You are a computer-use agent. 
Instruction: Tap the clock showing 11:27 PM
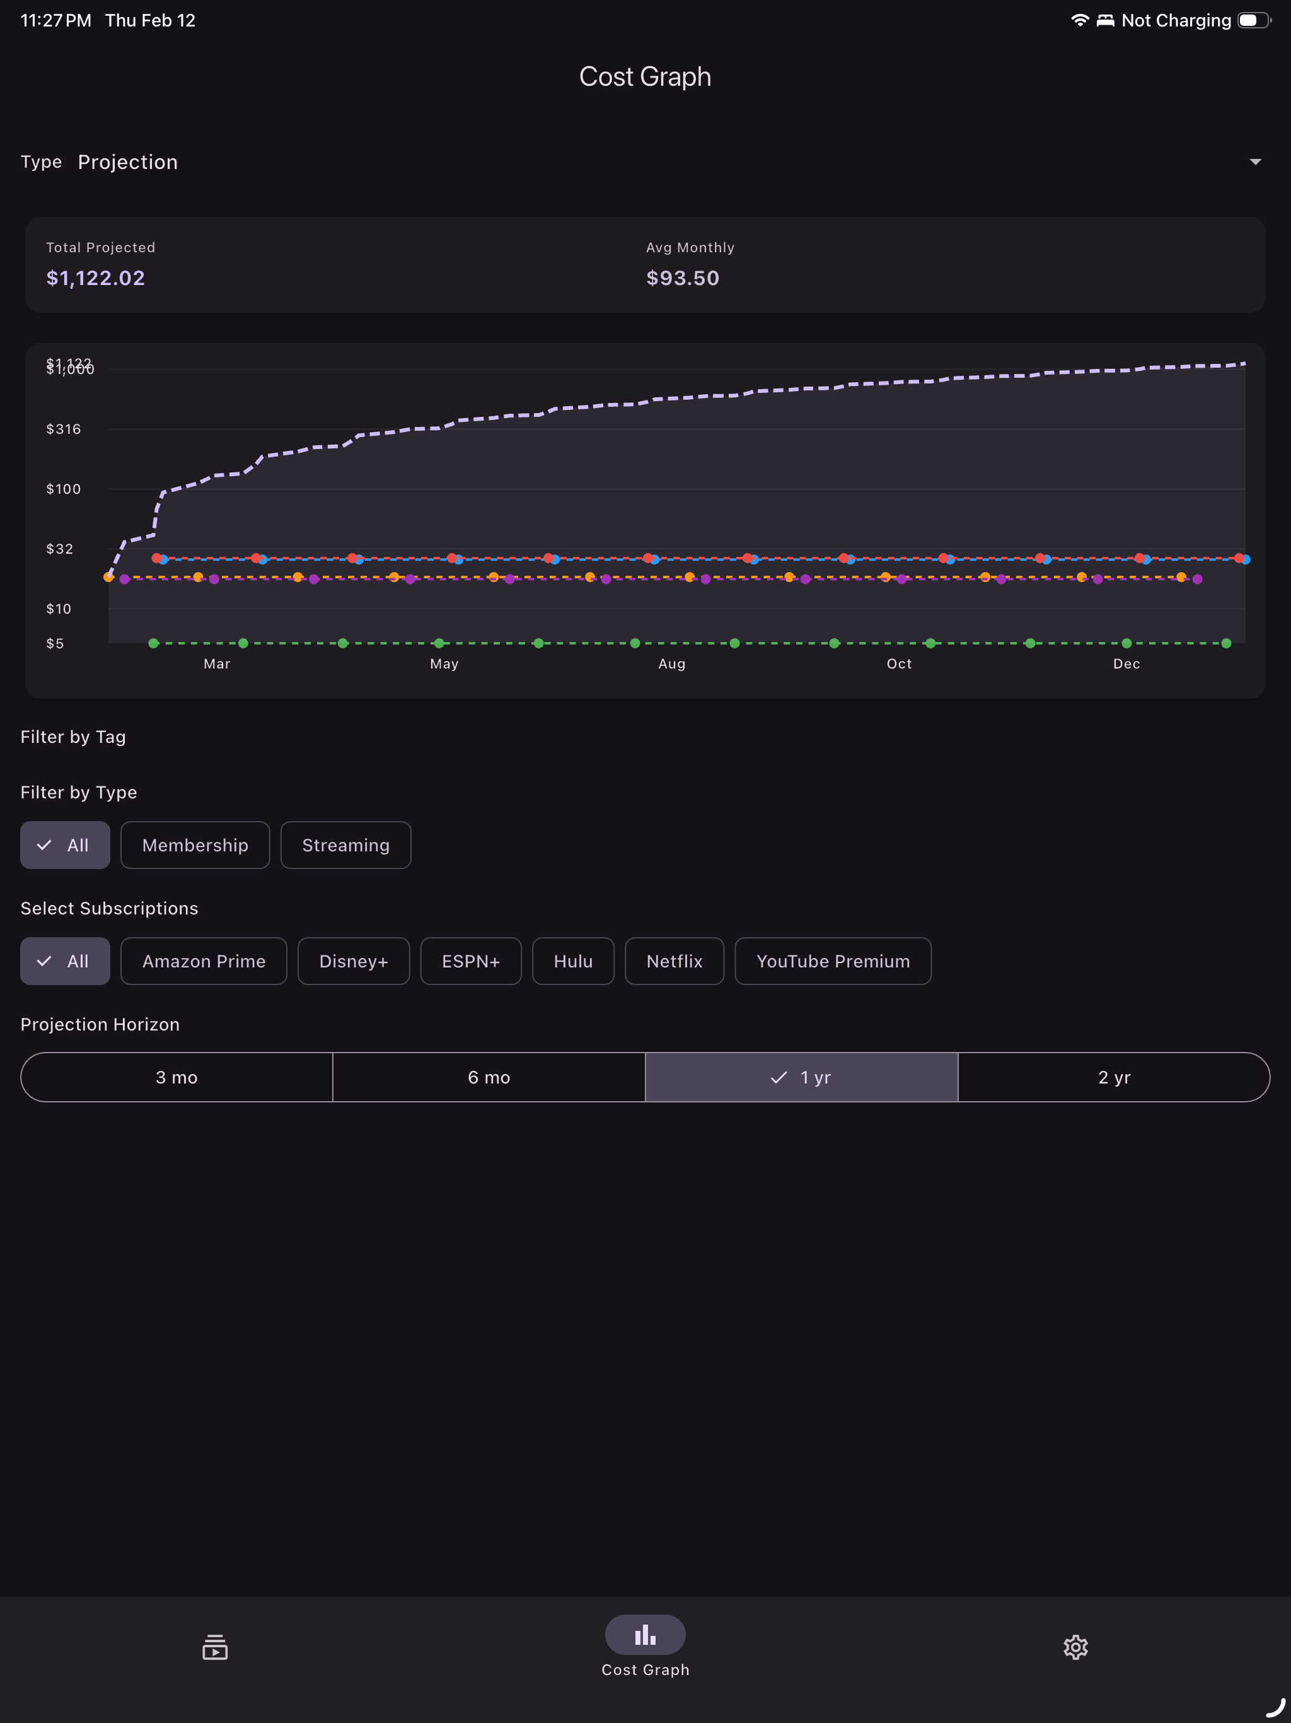(56, 20)
